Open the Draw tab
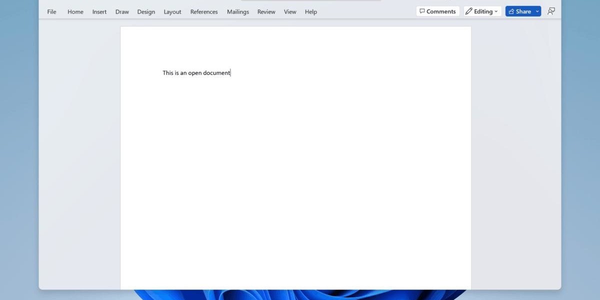Image resolution: width=600 pixels, height=300 pixels. click(122, 12)
